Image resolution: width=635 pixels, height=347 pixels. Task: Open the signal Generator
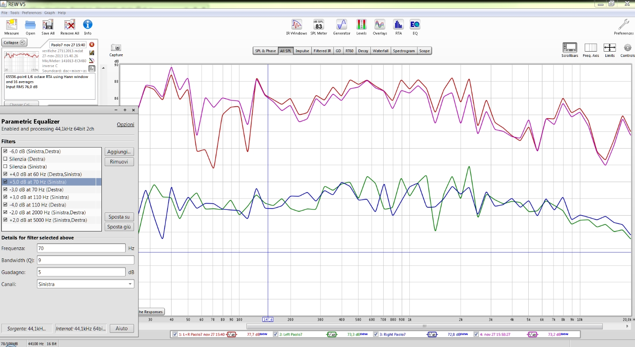(341, 24)
